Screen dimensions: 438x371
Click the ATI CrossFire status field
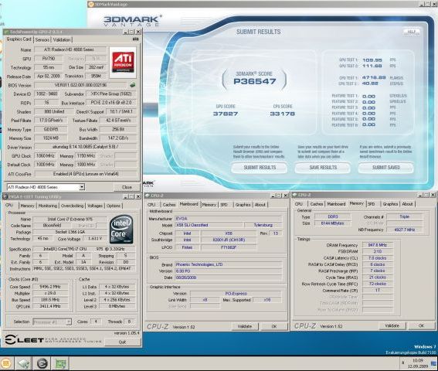click(x=86, y=174)
